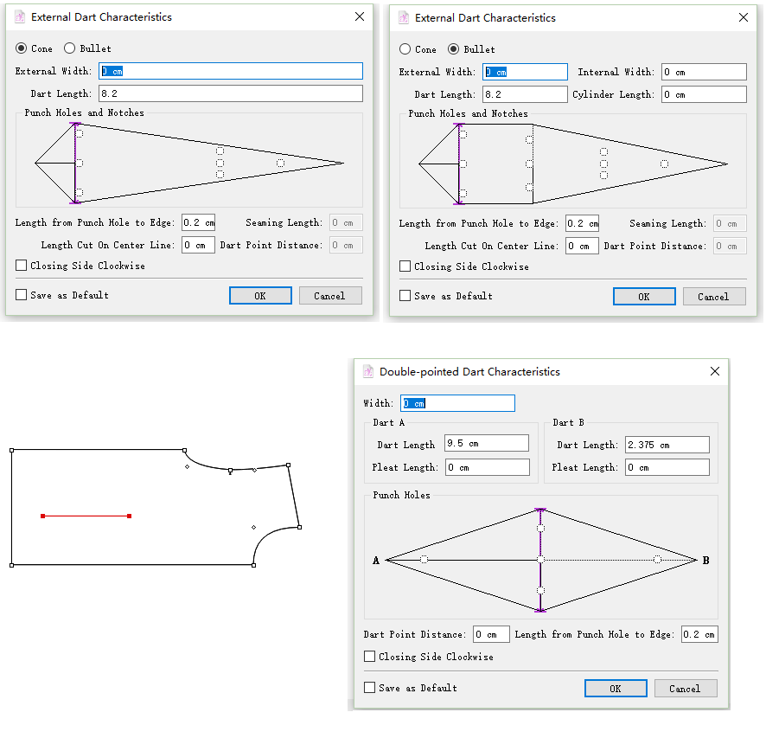Click the Double-pointed Dart dialog title icon
The height and width of the screenshot is (738, 766).
click(367, 371)
